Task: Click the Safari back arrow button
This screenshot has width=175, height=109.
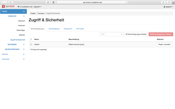Action: [x=2, y=2]
